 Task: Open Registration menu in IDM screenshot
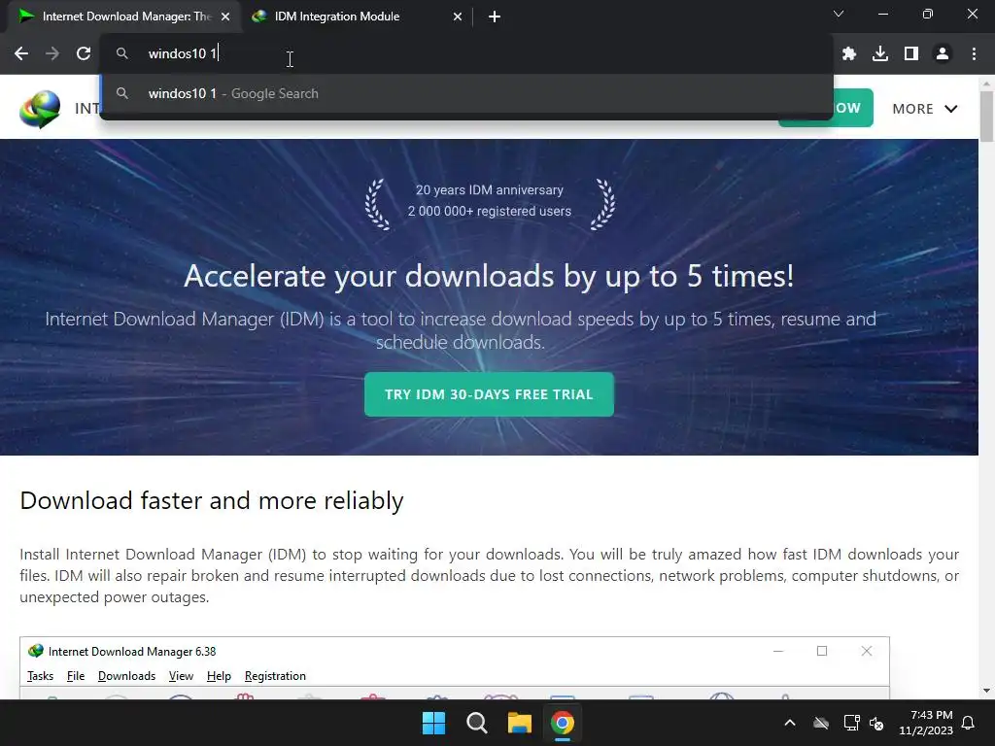pyautogui.click(x=275, y=676)
